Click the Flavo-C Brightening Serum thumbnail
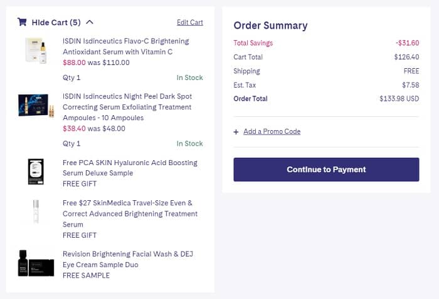Image resolution: width=439 pixels, height=299 pixels. 36,51
